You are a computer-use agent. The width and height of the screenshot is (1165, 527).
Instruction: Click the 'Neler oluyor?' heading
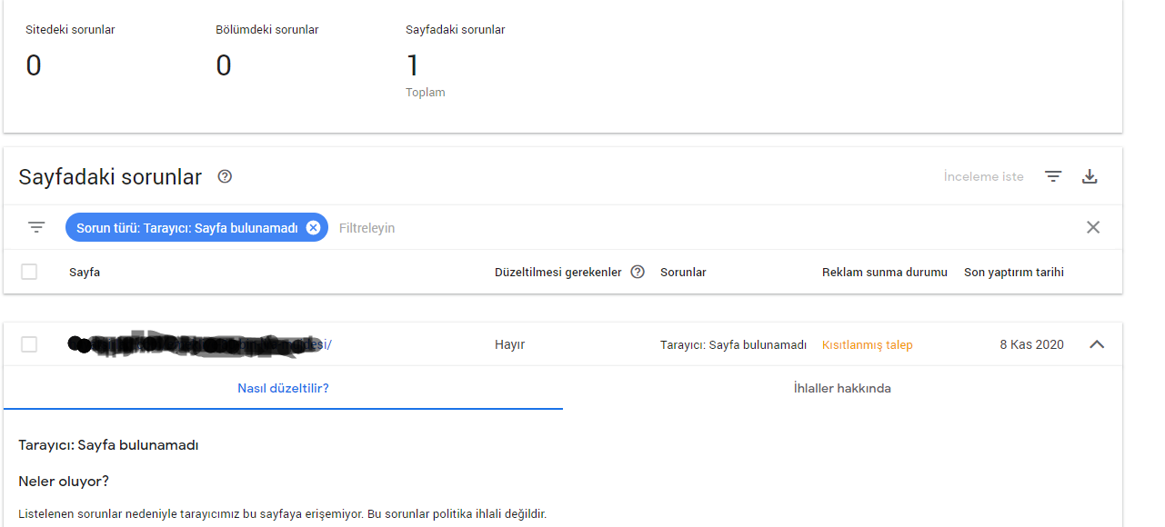64,481
